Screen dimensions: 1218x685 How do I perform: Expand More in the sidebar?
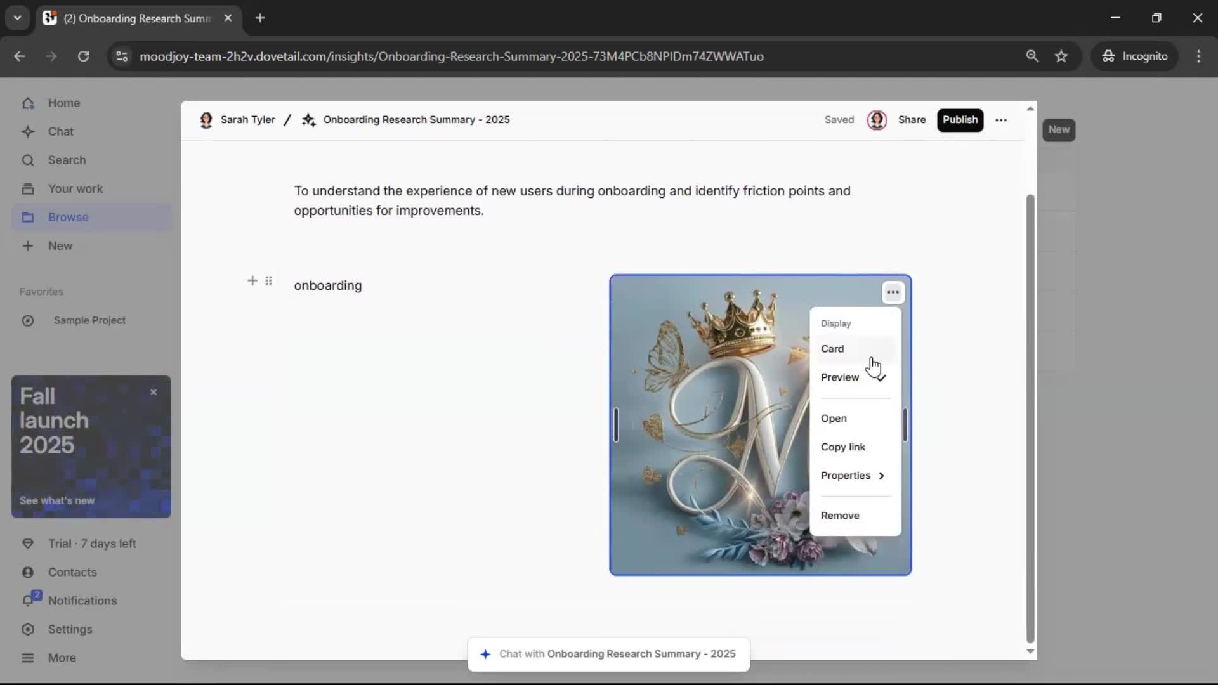pyautogui.click(x=62, y=658)
